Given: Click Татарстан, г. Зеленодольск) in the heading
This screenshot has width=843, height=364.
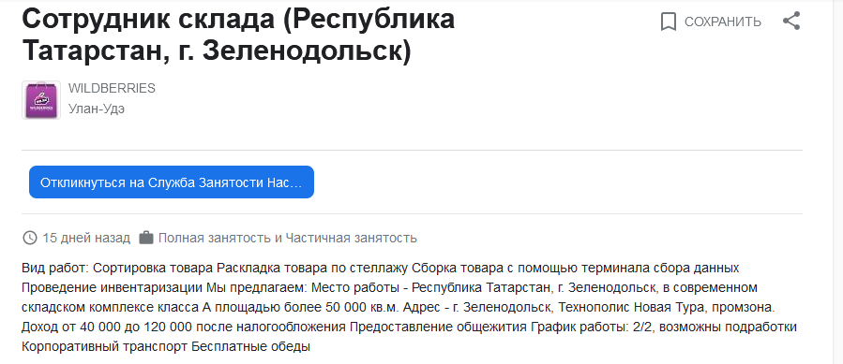Looking at the screenshot, I should pyautogui.click(x=217, y=51).
